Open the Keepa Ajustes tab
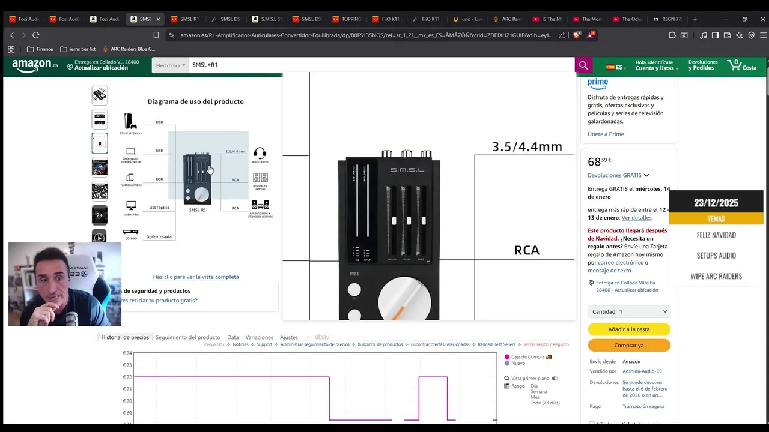The height and width of the screenshot is (432, 769). coord(289,337)
